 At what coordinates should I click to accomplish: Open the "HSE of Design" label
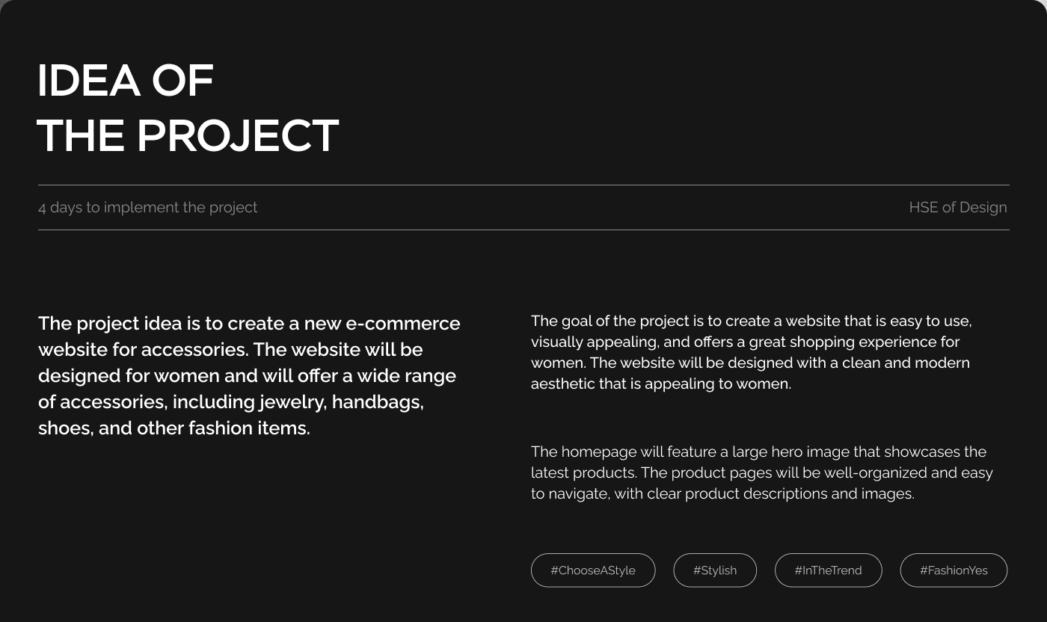click(x=957, y=207)
